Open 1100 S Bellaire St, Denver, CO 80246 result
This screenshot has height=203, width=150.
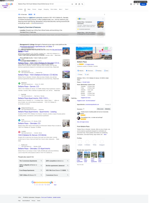pos(32,135)
